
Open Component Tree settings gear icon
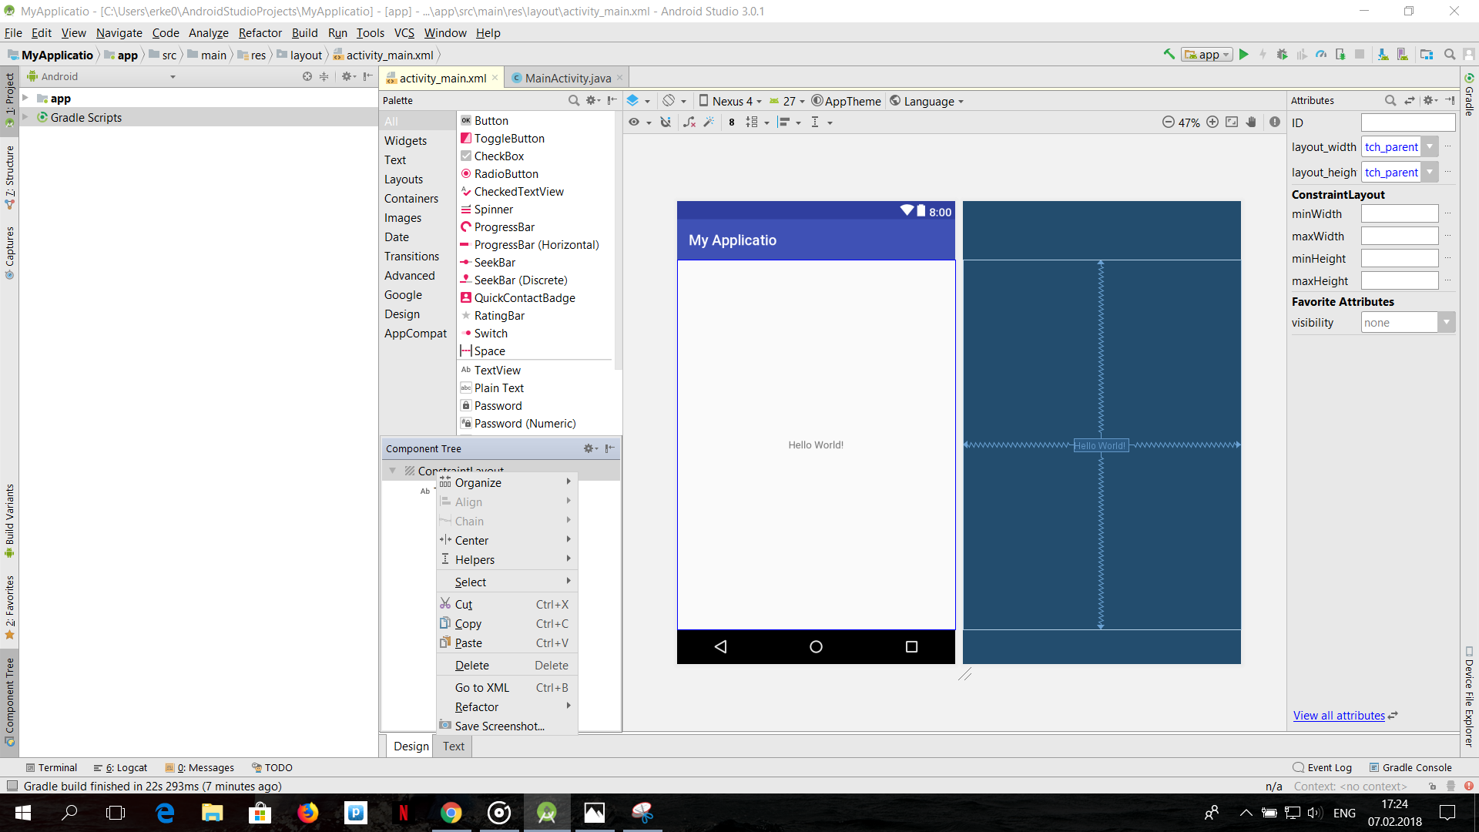[x=590, y=448]
